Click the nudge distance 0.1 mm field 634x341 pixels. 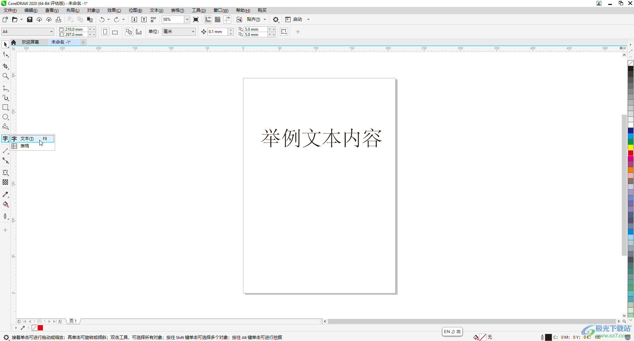[218, 32]
